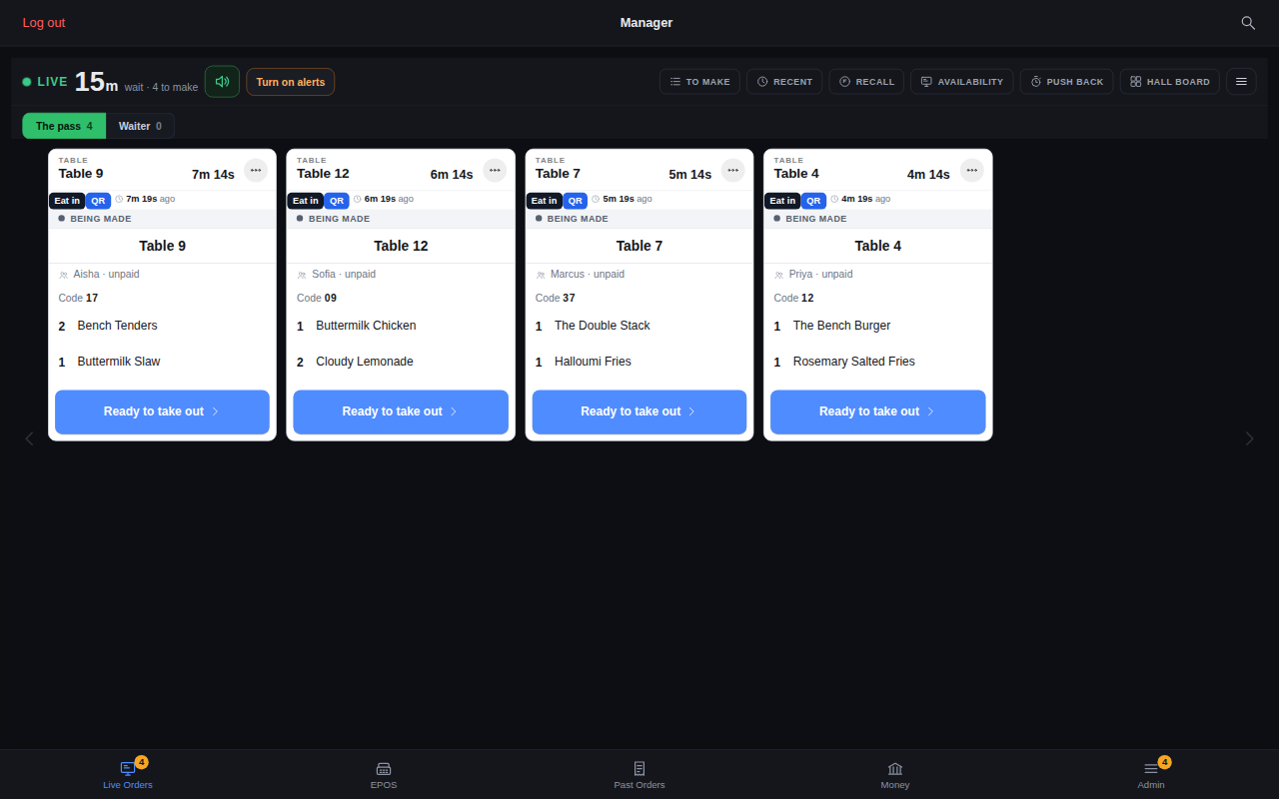Open Past Orders in bottom navigation
The image size is (1279, 799).
(x=639, y=775)
